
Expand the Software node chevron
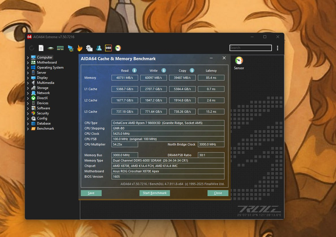[x=28, y=108]
